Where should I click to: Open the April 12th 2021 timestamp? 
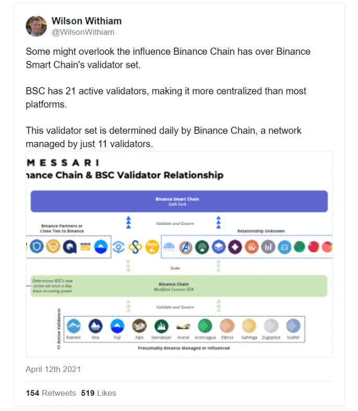53,369
